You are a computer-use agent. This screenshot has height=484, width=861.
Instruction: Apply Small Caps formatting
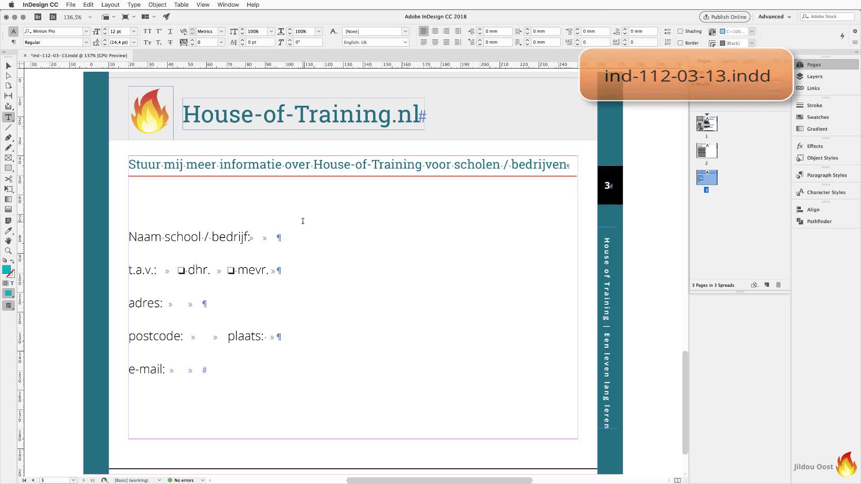pyautogui.click(x=147, y=42)
